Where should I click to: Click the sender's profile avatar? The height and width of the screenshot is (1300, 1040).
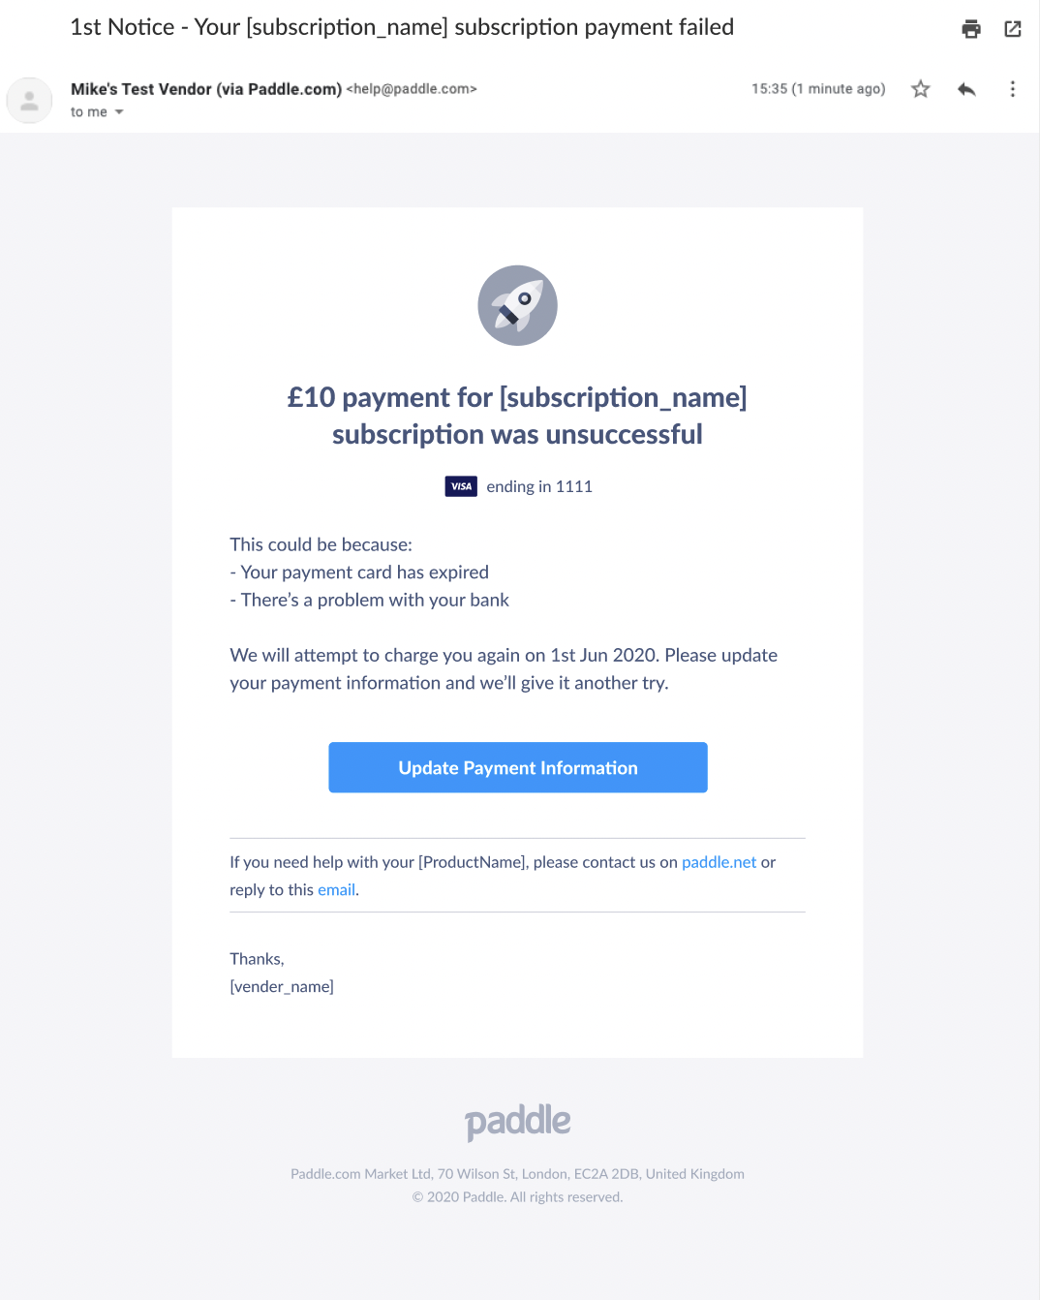pos(30,100)
